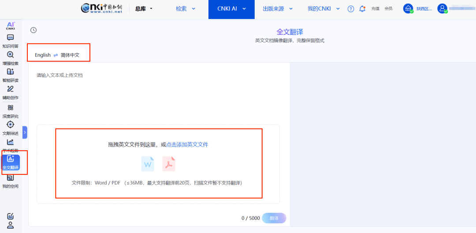Click the notification bell icon
This screenshot has width=476, height=233.
coord(362,9)
